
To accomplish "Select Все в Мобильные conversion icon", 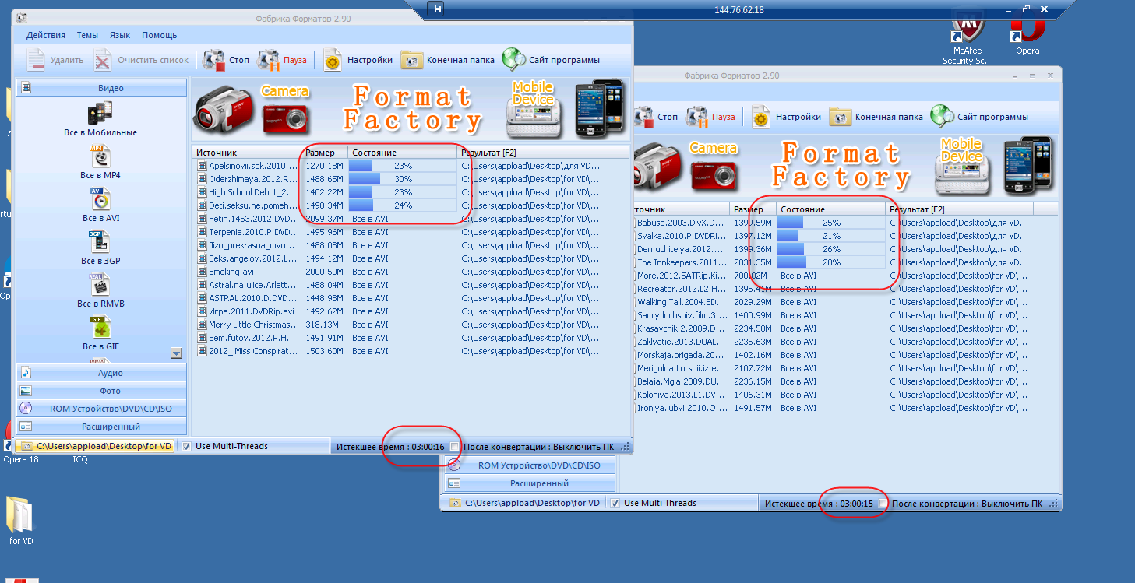I will pos(100,114).
